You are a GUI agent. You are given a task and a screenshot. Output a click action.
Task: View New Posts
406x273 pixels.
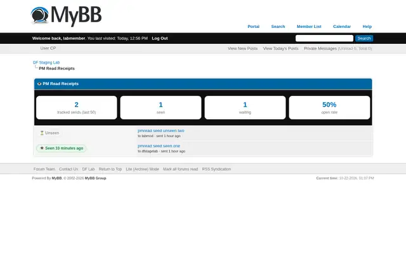click(242, 48)
